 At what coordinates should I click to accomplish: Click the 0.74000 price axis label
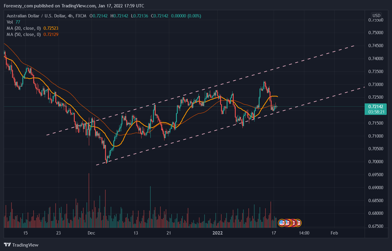[376, 59]
